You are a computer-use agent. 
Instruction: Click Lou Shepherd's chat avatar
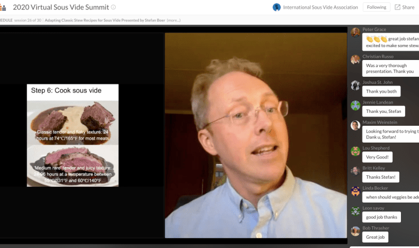coord(355,151)
